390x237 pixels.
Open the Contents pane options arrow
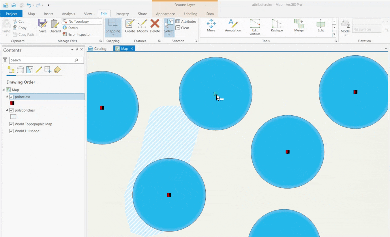coord(72,50)
